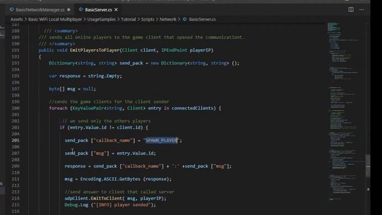Click the highlighted "SPAWN_PLAYER" string
Image resolution: width=382 pixels, height=215 pixels.
(161, 140)
